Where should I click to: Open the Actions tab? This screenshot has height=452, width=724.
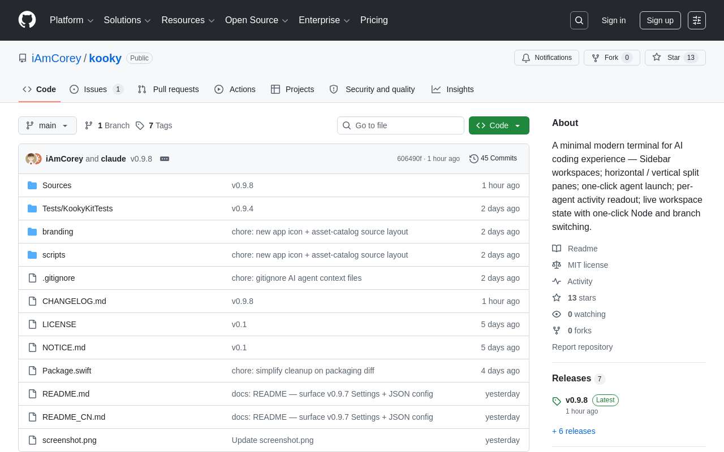point(235,89)
